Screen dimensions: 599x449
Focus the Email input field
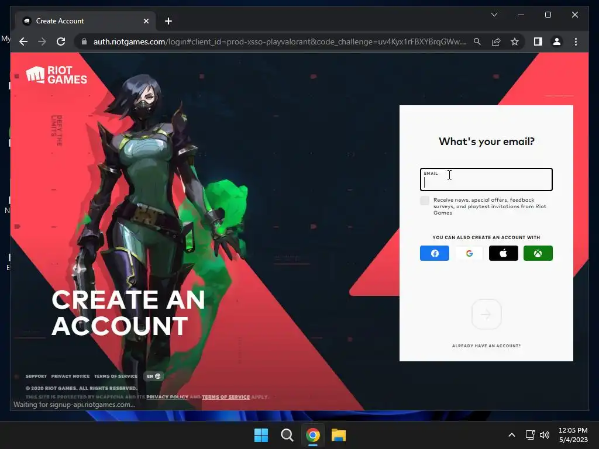click(486, 179)
